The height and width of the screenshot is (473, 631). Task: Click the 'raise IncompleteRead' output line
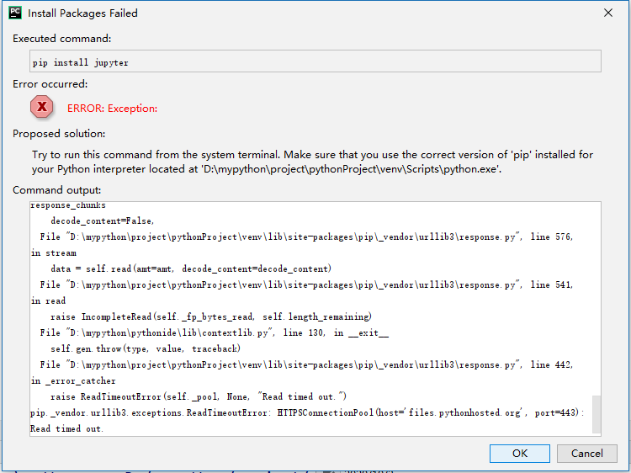tap(211, 316)
